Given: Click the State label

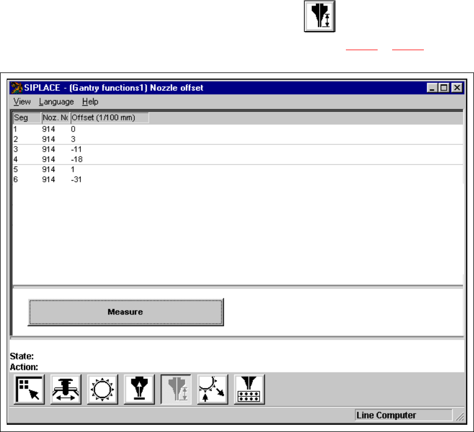Looking at the screenshot, I should [x=22, y=356].
